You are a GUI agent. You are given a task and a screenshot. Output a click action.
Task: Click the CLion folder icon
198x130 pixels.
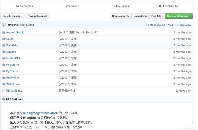click(4, 39)
